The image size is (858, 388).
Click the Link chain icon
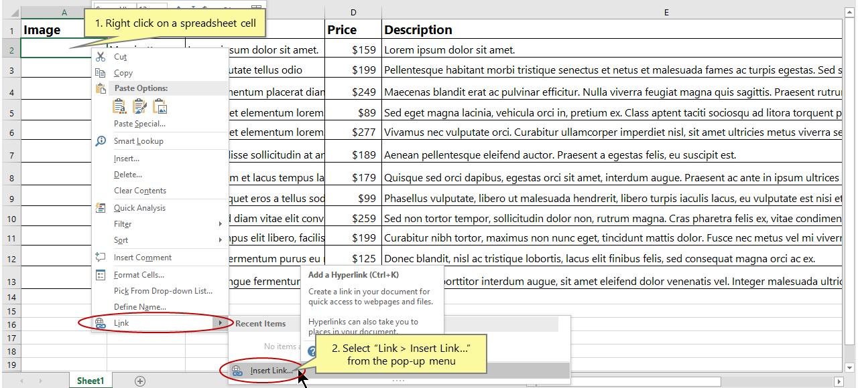tap(100, 323)
